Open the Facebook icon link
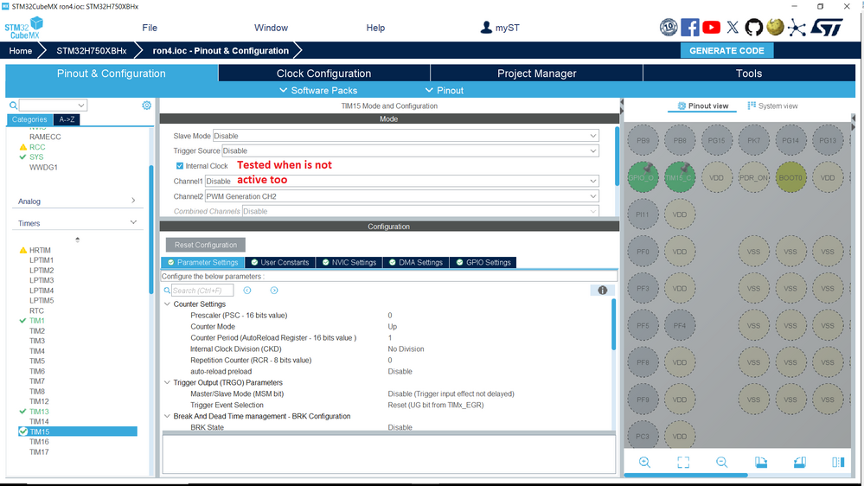The image size is (864, 486). (689, 28)
